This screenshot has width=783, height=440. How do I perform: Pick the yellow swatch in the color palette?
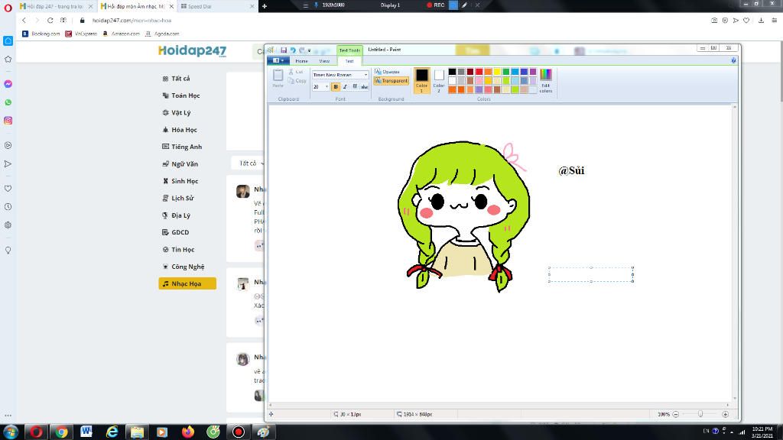click(x=497, y=72)
